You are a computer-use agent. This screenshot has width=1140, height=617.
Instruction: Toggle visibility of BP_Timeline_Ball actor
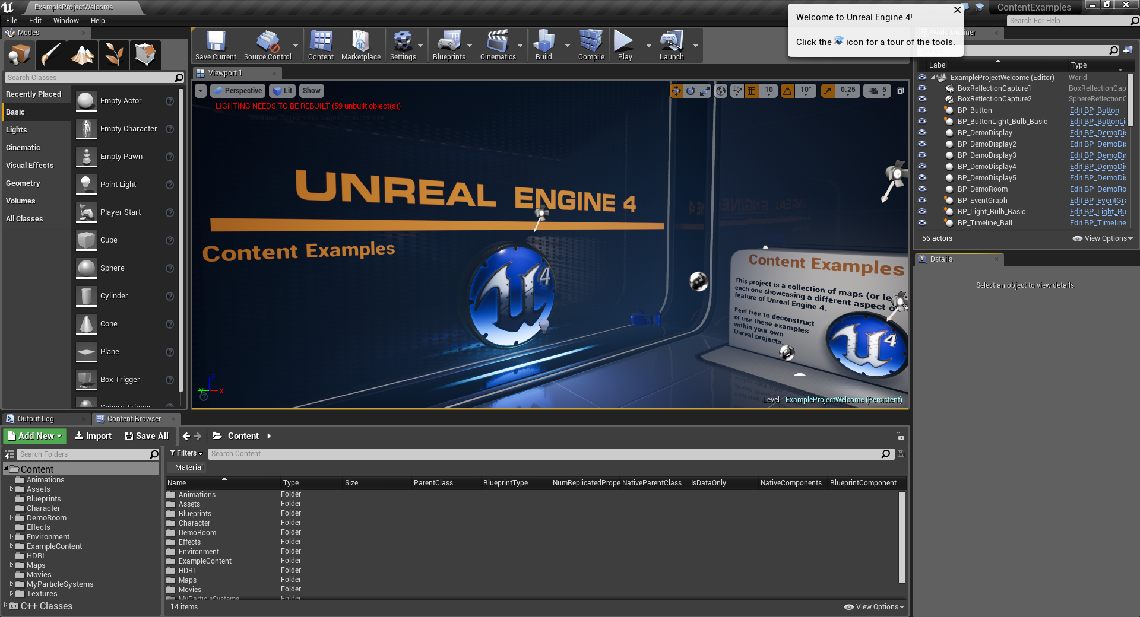tap(922, 222)
